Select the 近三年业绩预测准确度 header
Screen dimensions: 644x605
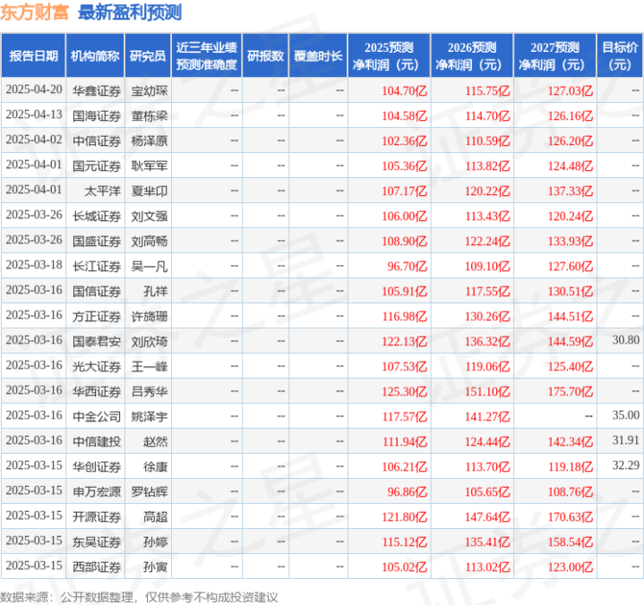coord(207,55)
